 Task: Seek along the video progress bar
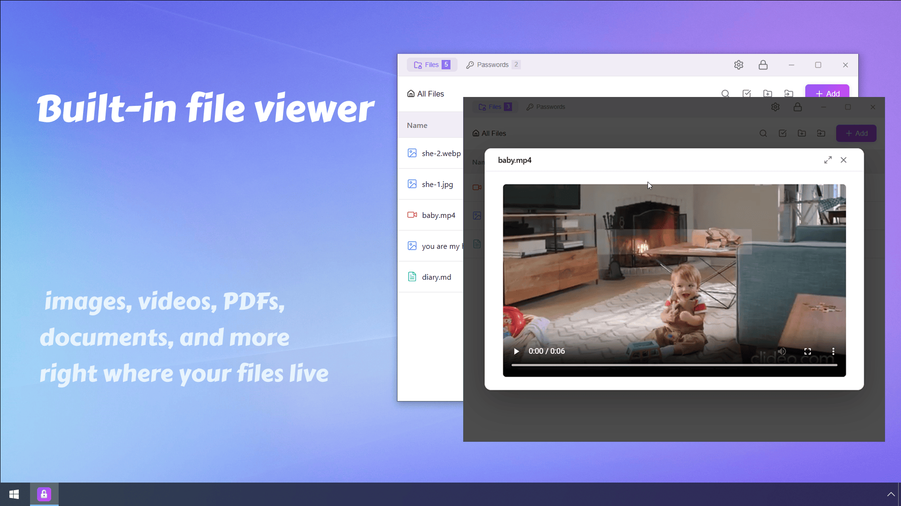674,365
